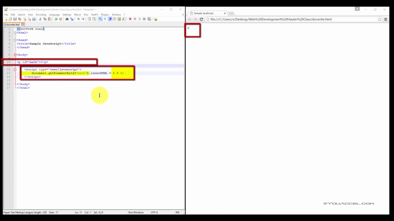Image resolution: width=394 pixels, height=221 pixels.
Task: Save the current document via toolbar
Action: coord(15,19)
